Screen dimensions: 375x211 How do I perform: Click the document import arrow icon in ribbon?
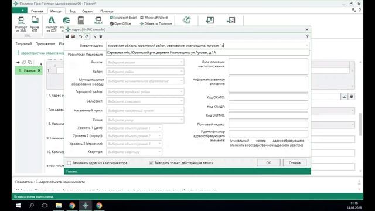[x=210, y=20]
